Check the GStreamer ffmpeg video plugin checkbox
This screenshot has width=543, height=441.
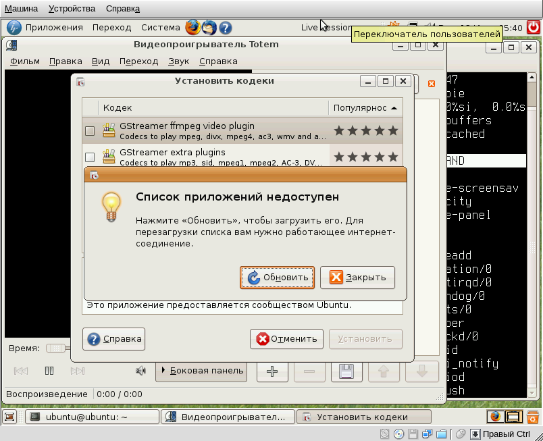[x=90, y=131]
